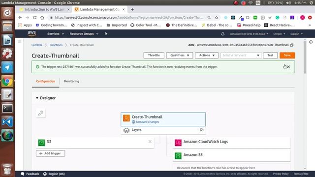The image size is (315, 177).
Task: Open Telegram from the Ubuntu dock
Action: (7, 67)
